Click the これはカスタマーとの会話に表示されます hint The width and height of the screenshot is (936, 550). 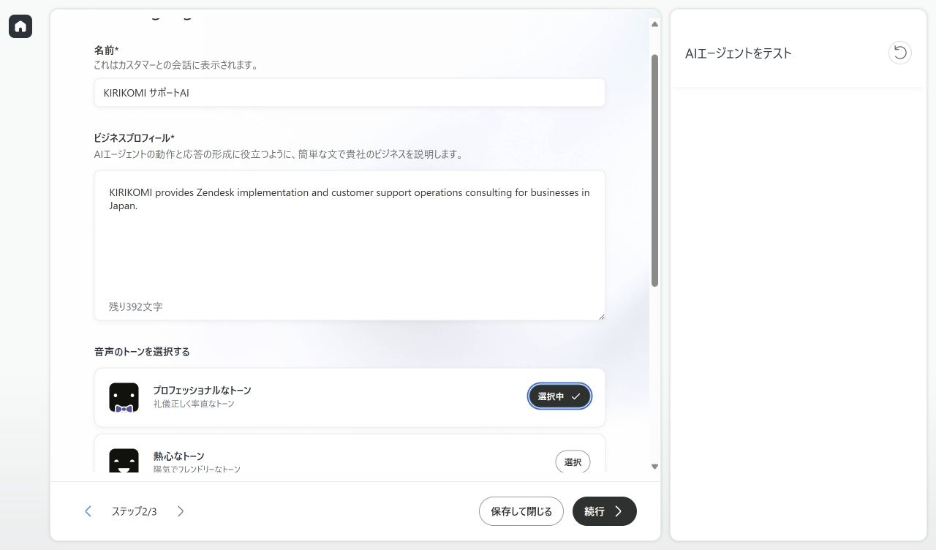click(175, 65)
